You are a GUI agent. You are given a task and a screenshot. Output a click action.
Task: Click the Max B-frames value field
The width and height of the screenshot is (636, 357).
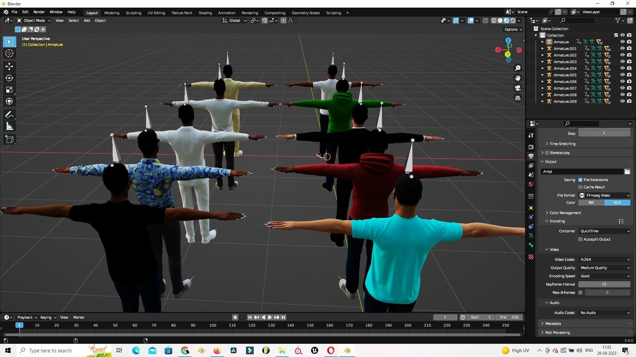(x=607, y=293)
